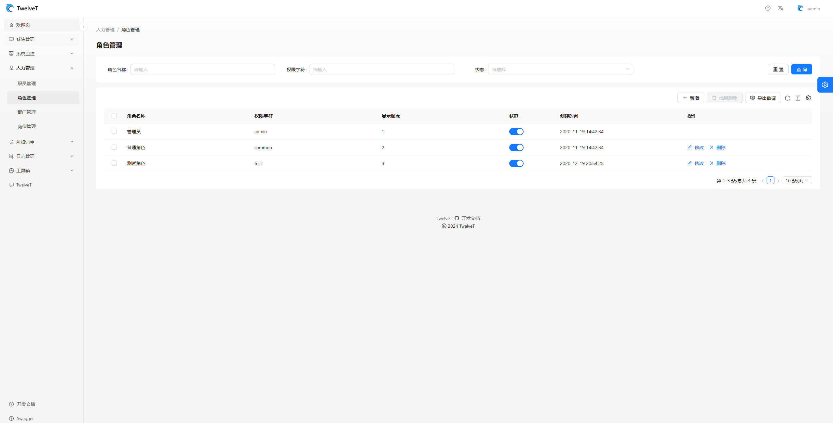Toggle status switch for 普通角色

click(x=516, y=147)
